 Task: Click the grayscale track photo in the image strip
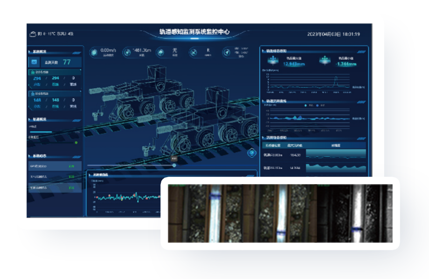(355, 213)
